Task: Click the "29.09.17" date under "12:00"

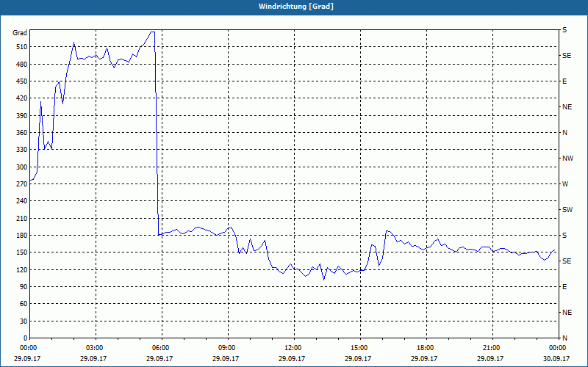Action: 292,358
